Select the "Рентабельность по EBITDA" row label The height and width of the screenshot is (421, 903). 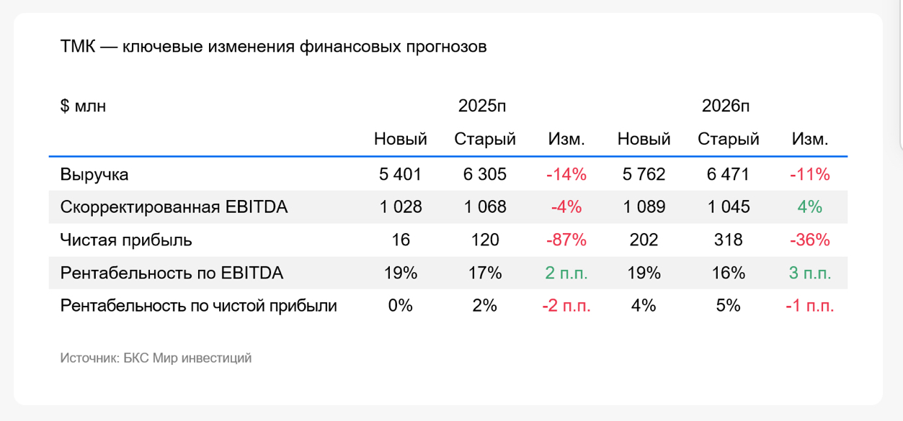point(172,273)
